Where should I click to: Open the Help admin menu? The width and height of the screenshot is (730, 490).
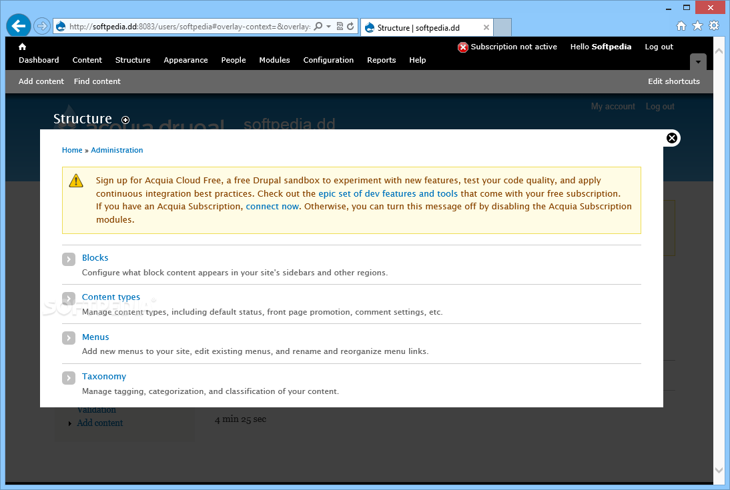[x=418, y=60]
